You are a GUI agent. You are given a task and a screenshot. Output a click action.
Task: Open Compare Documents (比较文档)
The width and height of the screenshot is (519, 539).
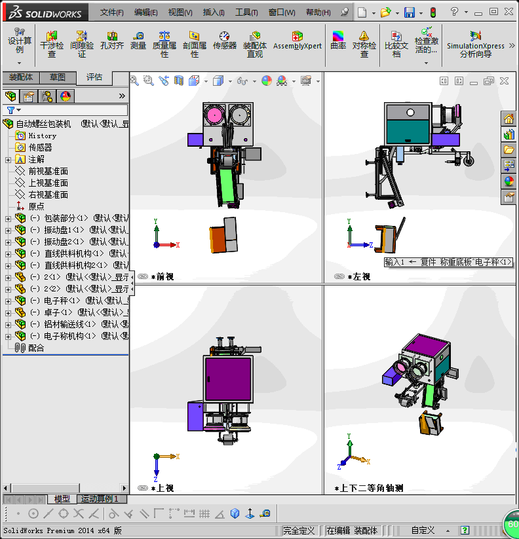pyautogui.click(x=396, y=45)
